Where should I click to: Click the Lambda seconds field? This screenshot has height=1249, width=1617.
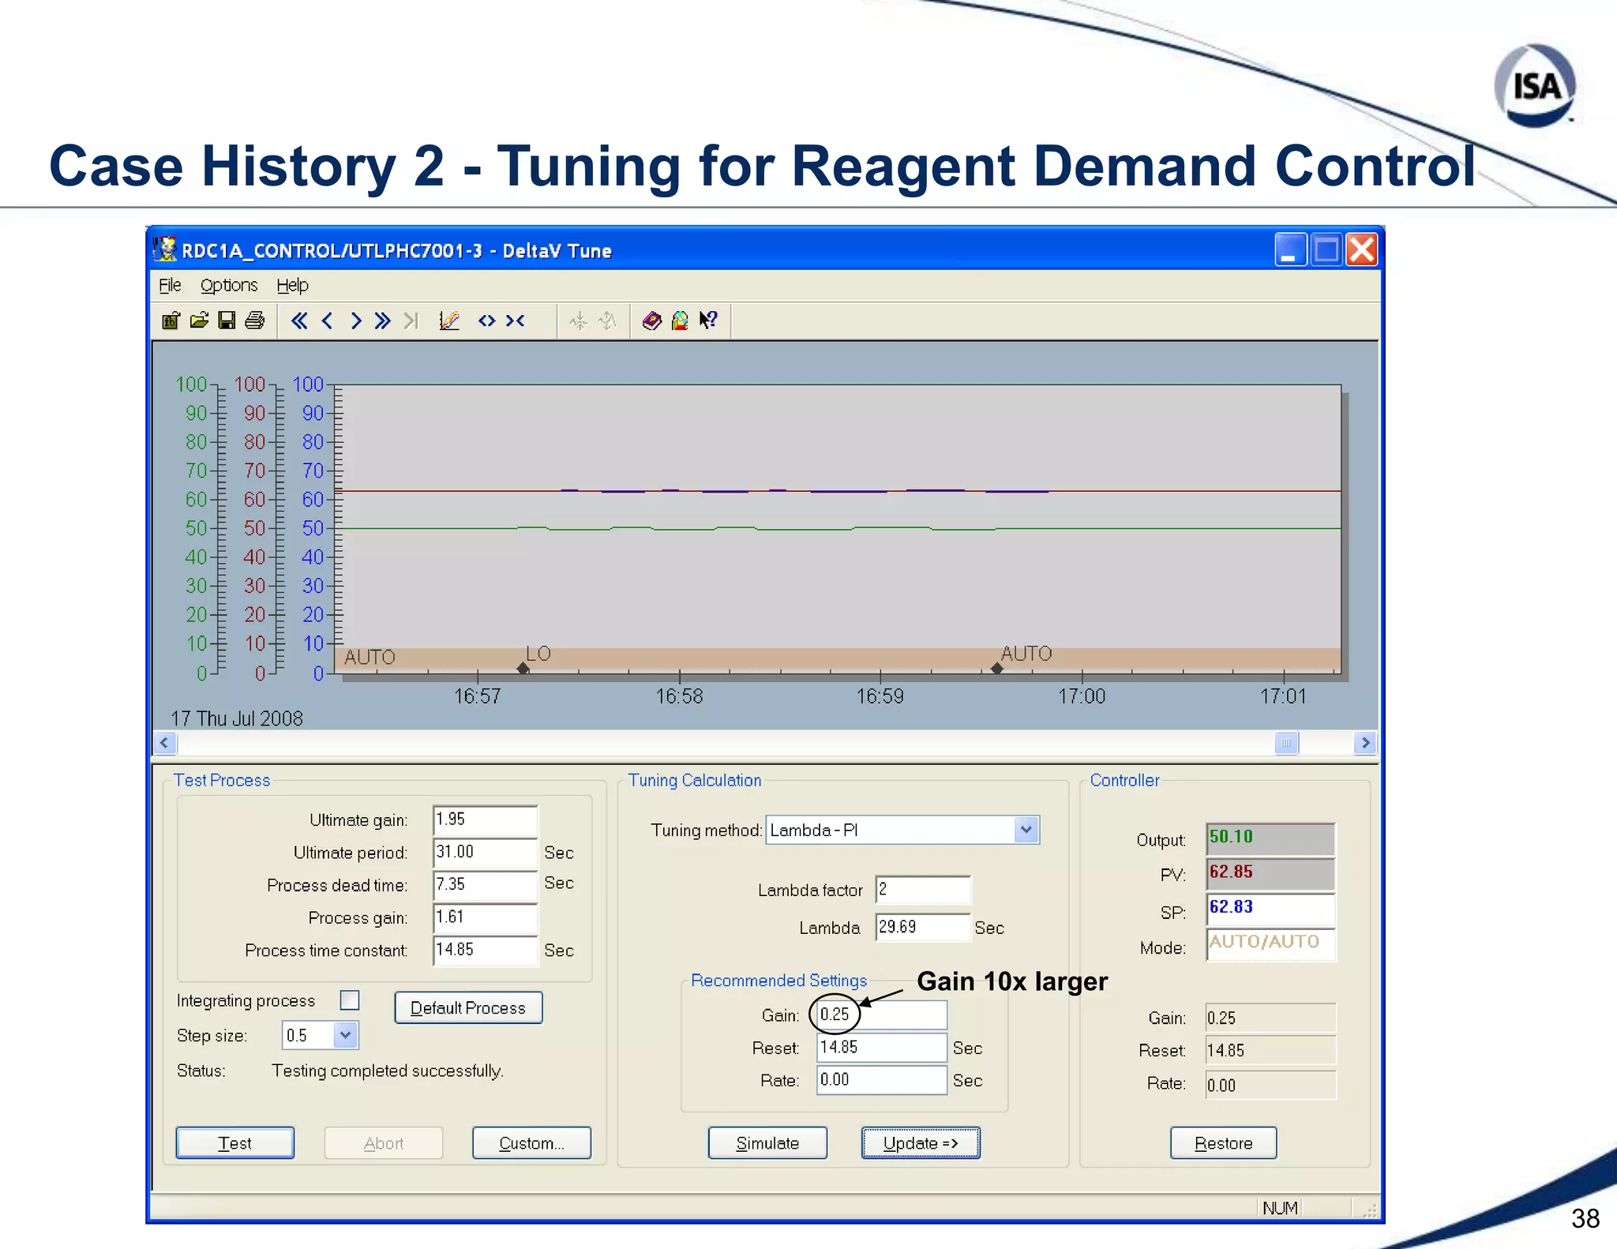(x=922, y=927)
